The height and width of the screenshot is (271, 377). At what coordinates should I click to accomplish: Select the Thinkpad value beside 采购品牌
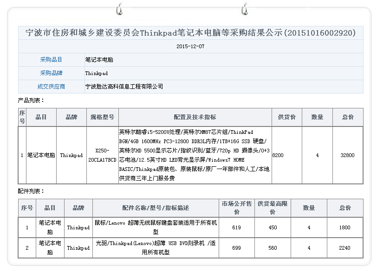tap(97, 73)
